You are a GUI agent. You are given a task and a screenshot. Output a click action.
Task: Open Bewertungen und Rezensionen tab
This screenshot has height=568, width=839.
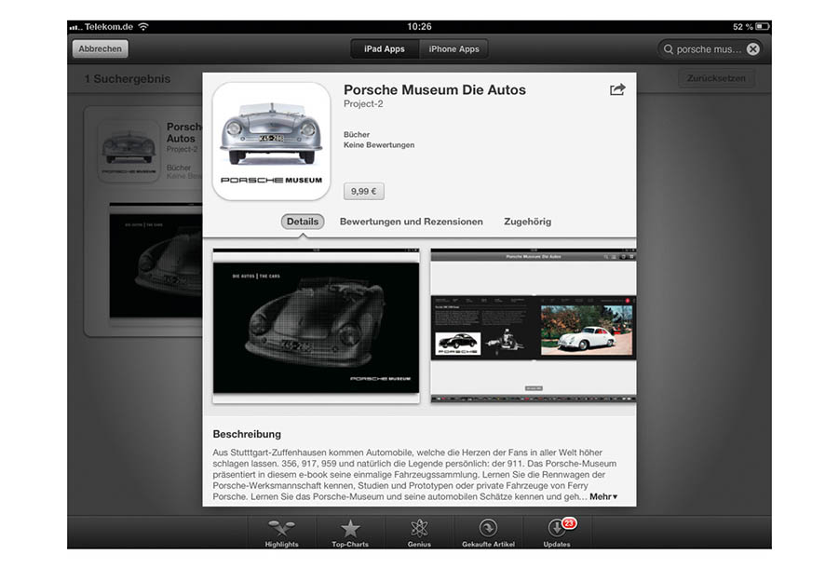click(411, 222)
